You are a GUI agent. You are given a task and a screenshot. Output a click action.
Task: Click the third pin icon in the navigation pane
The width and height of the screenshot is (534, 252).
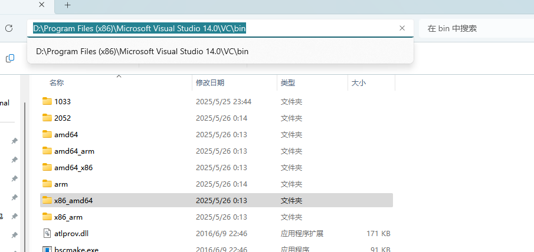coord(14,178)
